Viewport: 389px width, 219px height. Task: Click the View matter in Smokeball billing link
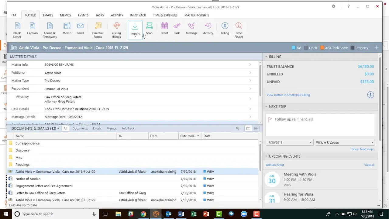click(x=288, y=95)
